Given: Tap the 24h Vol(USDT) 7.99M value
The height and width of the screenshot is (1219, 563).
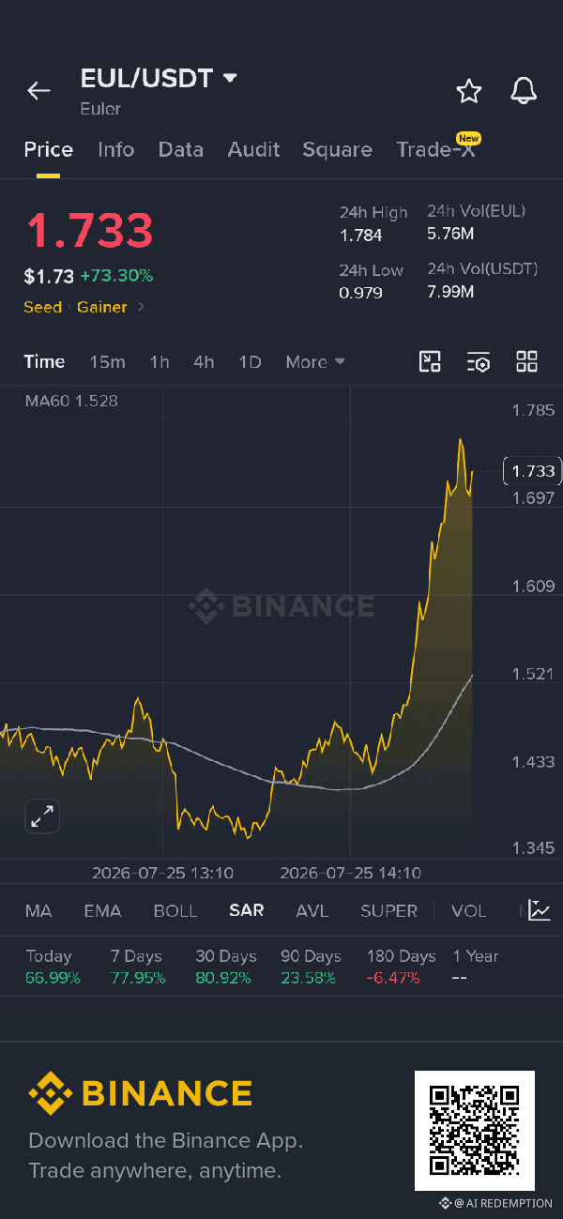Looking at the screenshot, I should click(x=450, y=292).
